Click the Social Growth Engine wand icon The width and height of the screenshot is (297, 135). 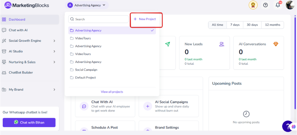4,41
